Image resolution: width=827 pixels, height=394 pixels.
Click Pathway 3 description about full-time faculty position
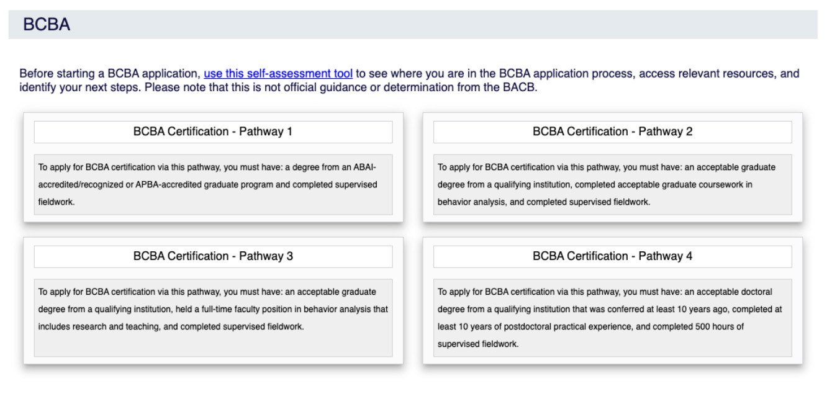pyautogui.click(x=213, y=318)
